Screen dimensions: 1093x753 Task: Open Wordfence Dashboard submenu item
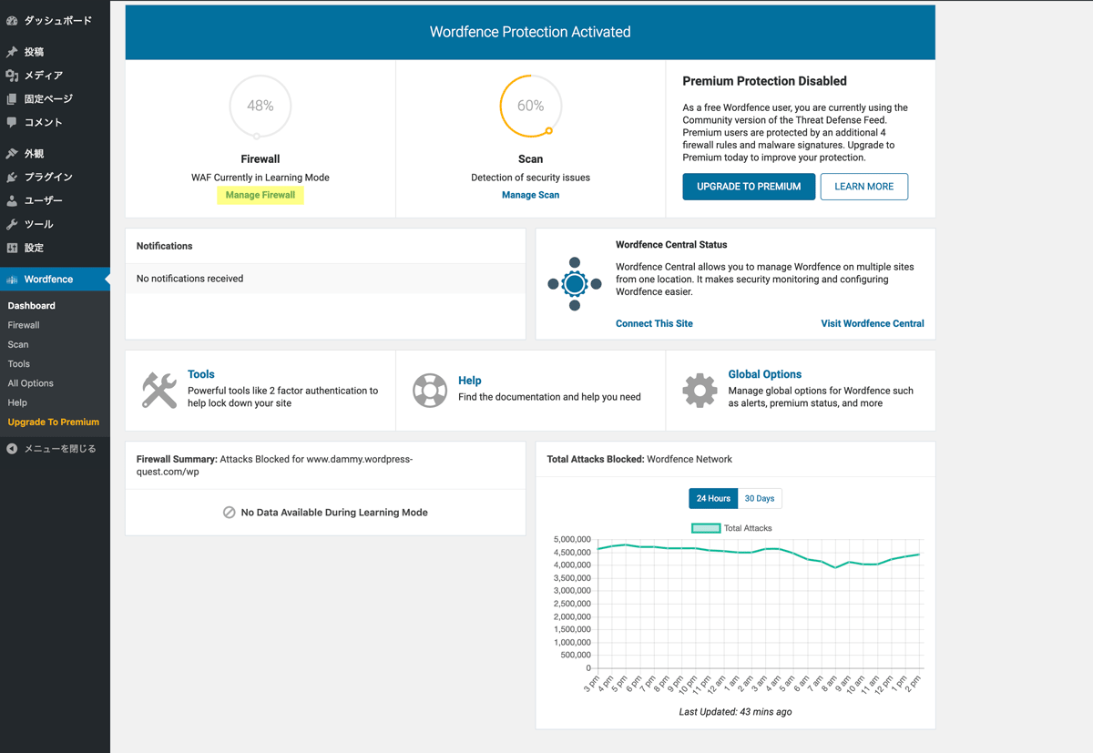click(32, 306)
